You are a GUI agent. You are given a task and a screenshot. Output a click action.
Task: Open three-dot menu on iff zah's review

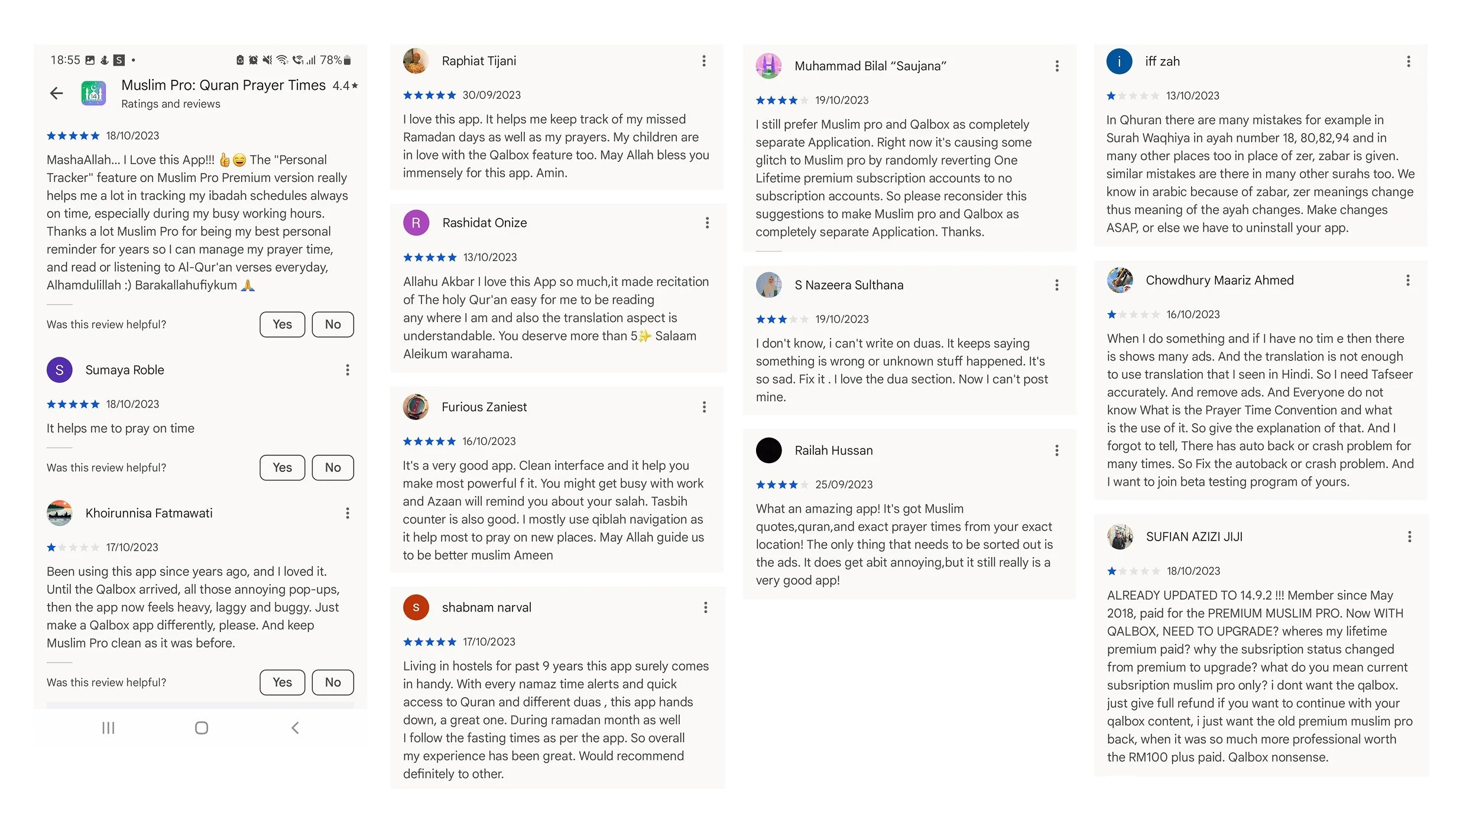(1409, 61)
